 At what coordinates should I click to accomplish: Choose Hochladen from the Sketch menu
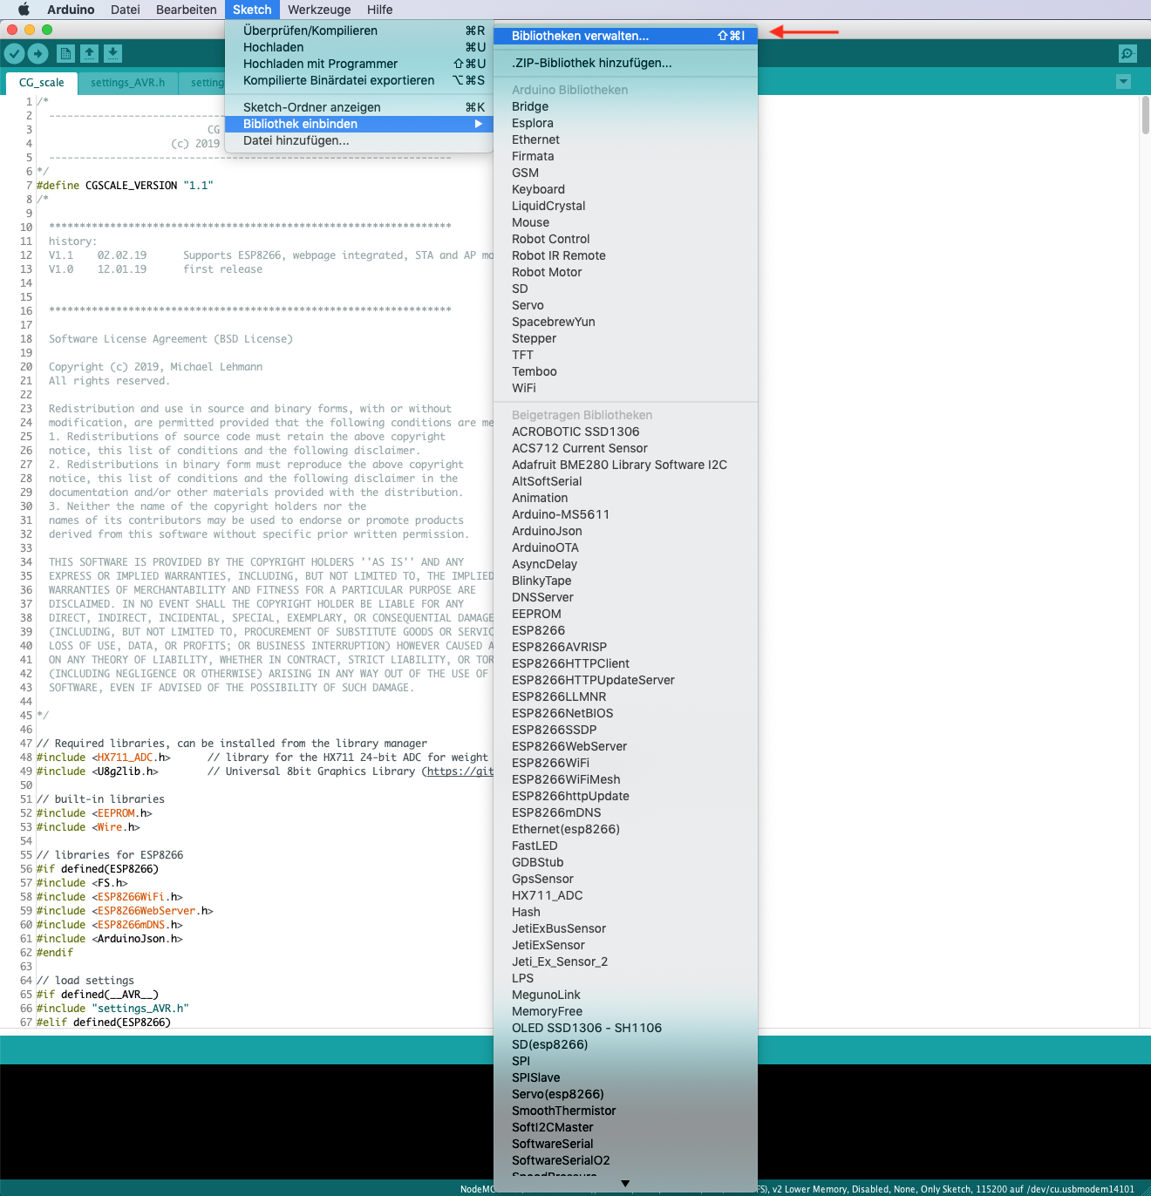(x=359, y=47)
